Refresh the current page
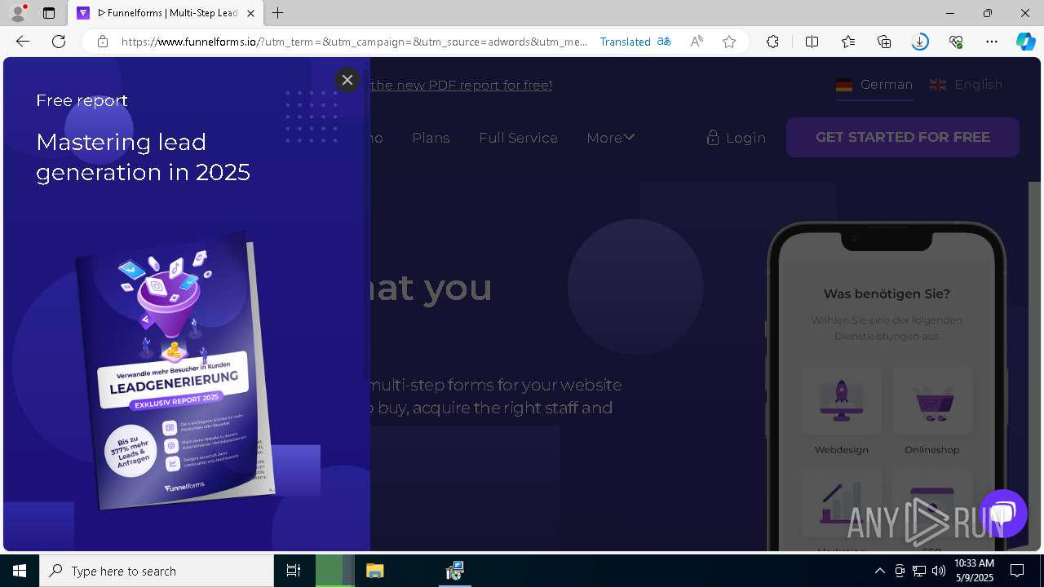 pyautogui.click(x=59, y=42)
